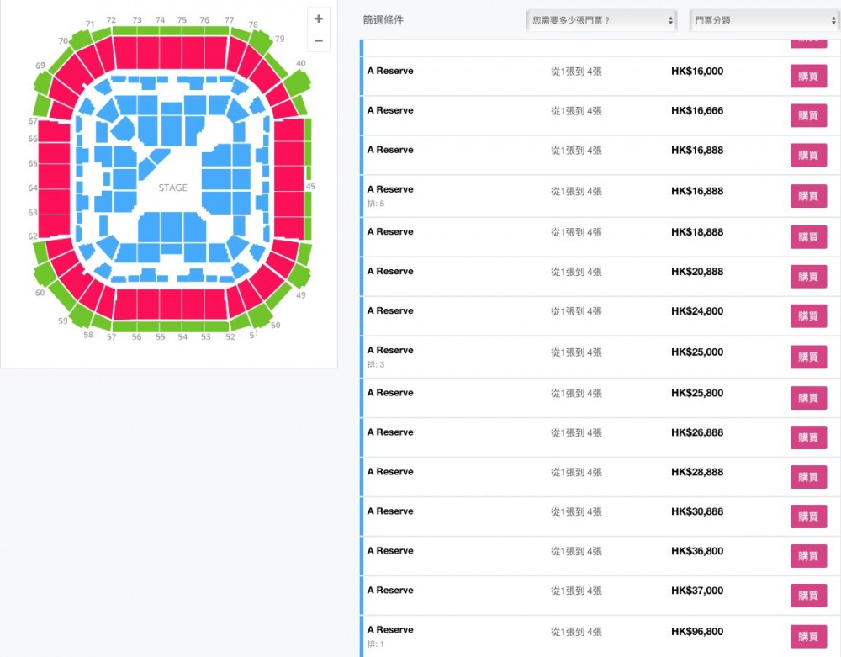Viewport: 841px width, 657px height.
Task: Select section 45 on the seating map
Action: pos(292,184)
